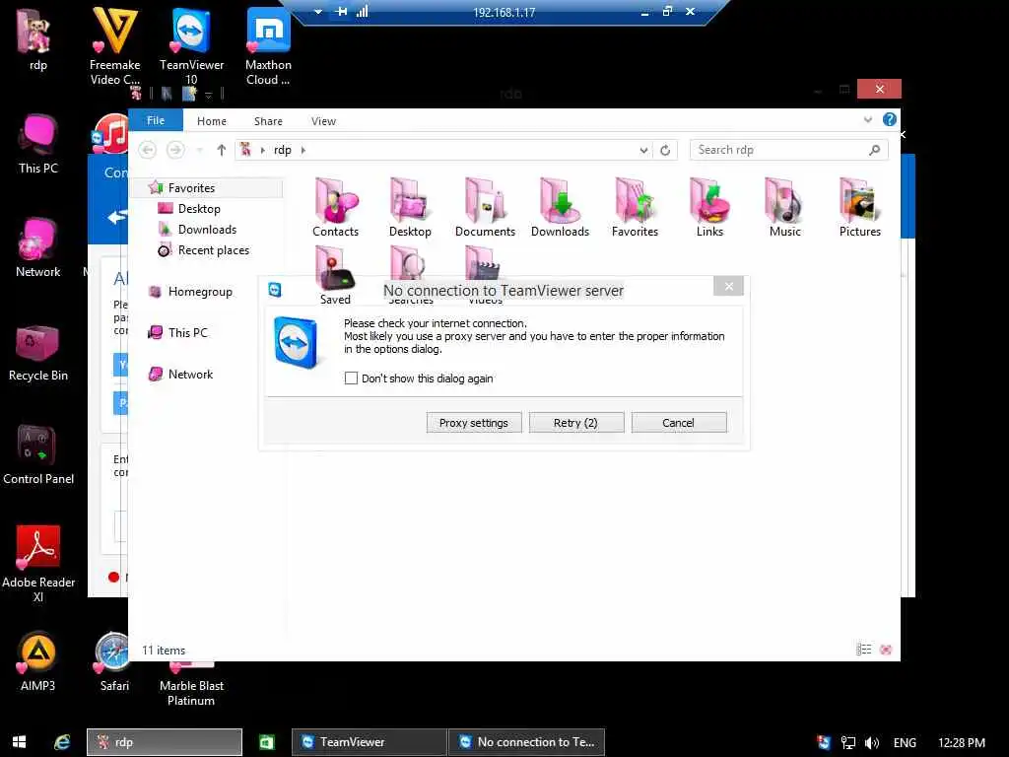Switch to TeamViewer taskbar button

tap(369, 742)
